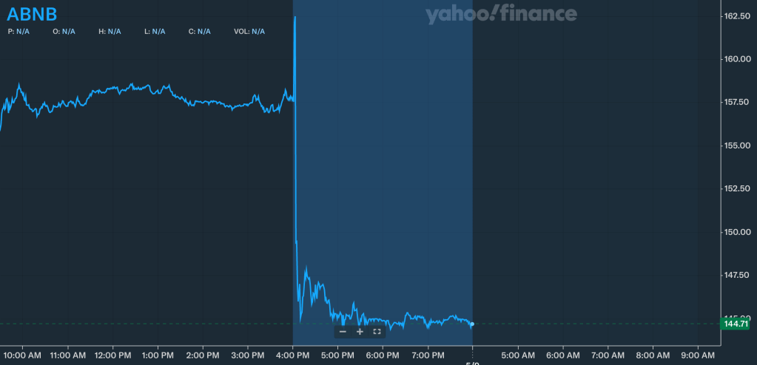
Task: Click the O: N/A open readout
Action: click(64, 31)
